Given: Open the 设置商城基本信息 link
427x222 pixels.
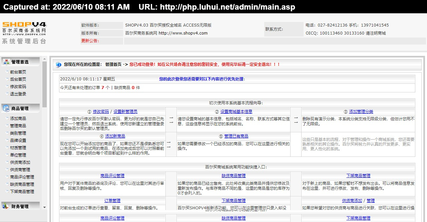Looking at the screenshot, I should pyautogui.click(x=236, y=111).
